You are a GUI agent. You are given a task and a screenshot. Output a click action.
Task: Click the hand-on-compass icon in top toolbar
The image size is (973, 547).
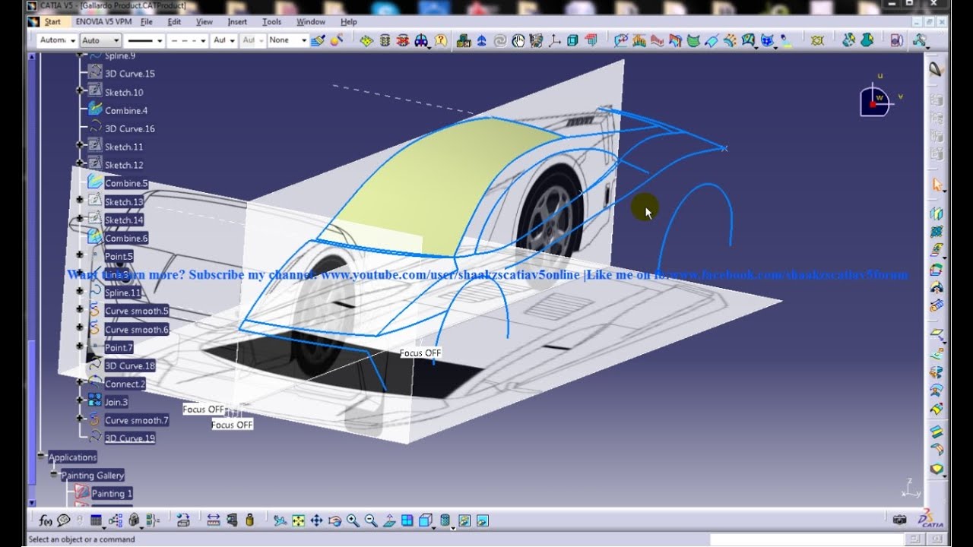coord(518,40)
